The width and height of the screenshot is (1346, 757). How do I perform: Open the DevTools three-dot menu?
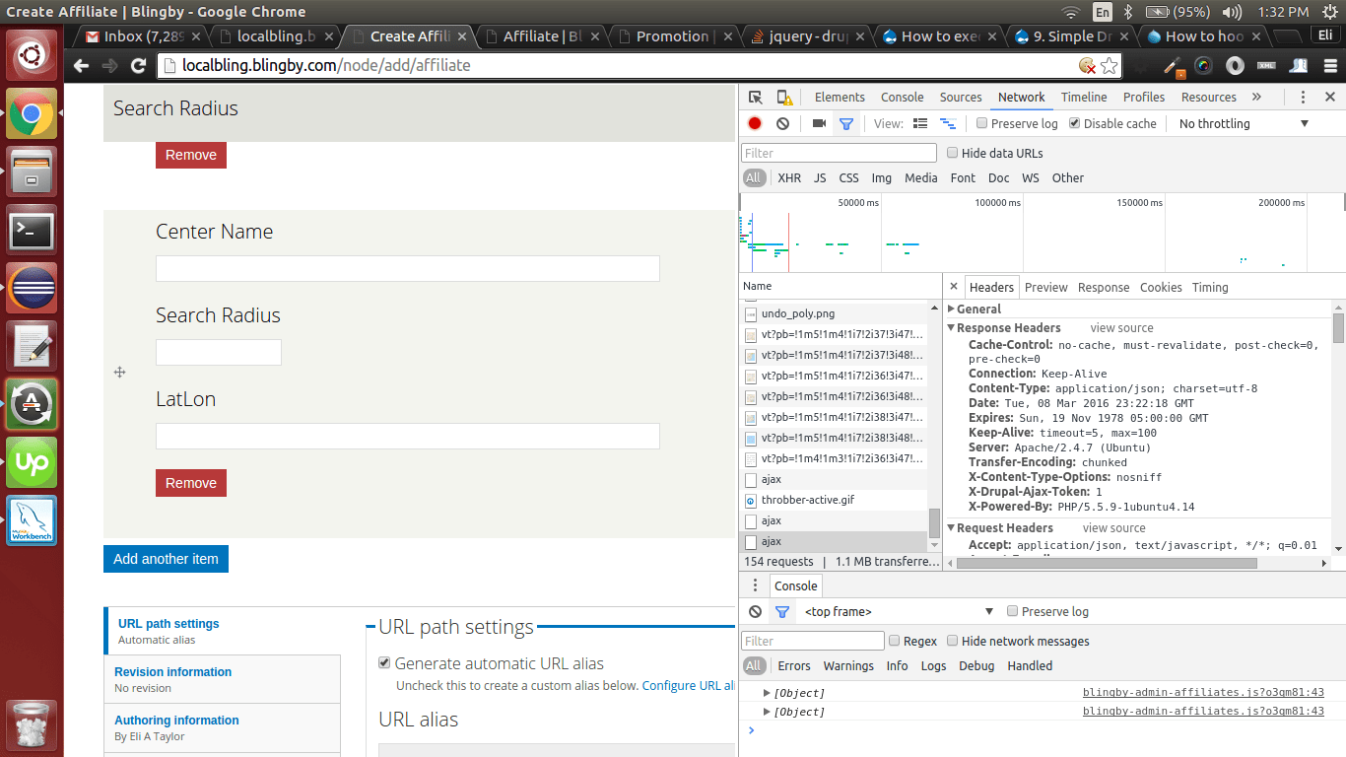click(1303, 97)
